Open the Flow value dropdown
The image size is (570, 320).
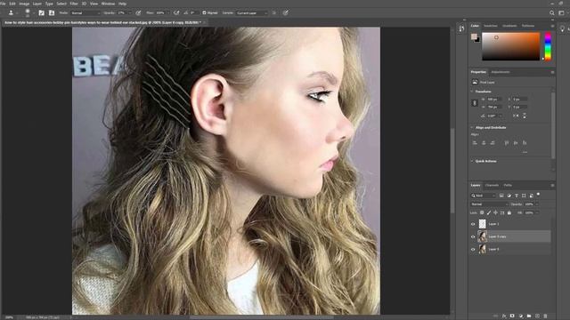[167, 12]
